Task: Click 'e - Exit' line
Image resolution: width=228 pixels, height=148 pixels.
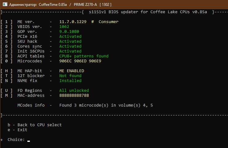Action: coord(18,130)
